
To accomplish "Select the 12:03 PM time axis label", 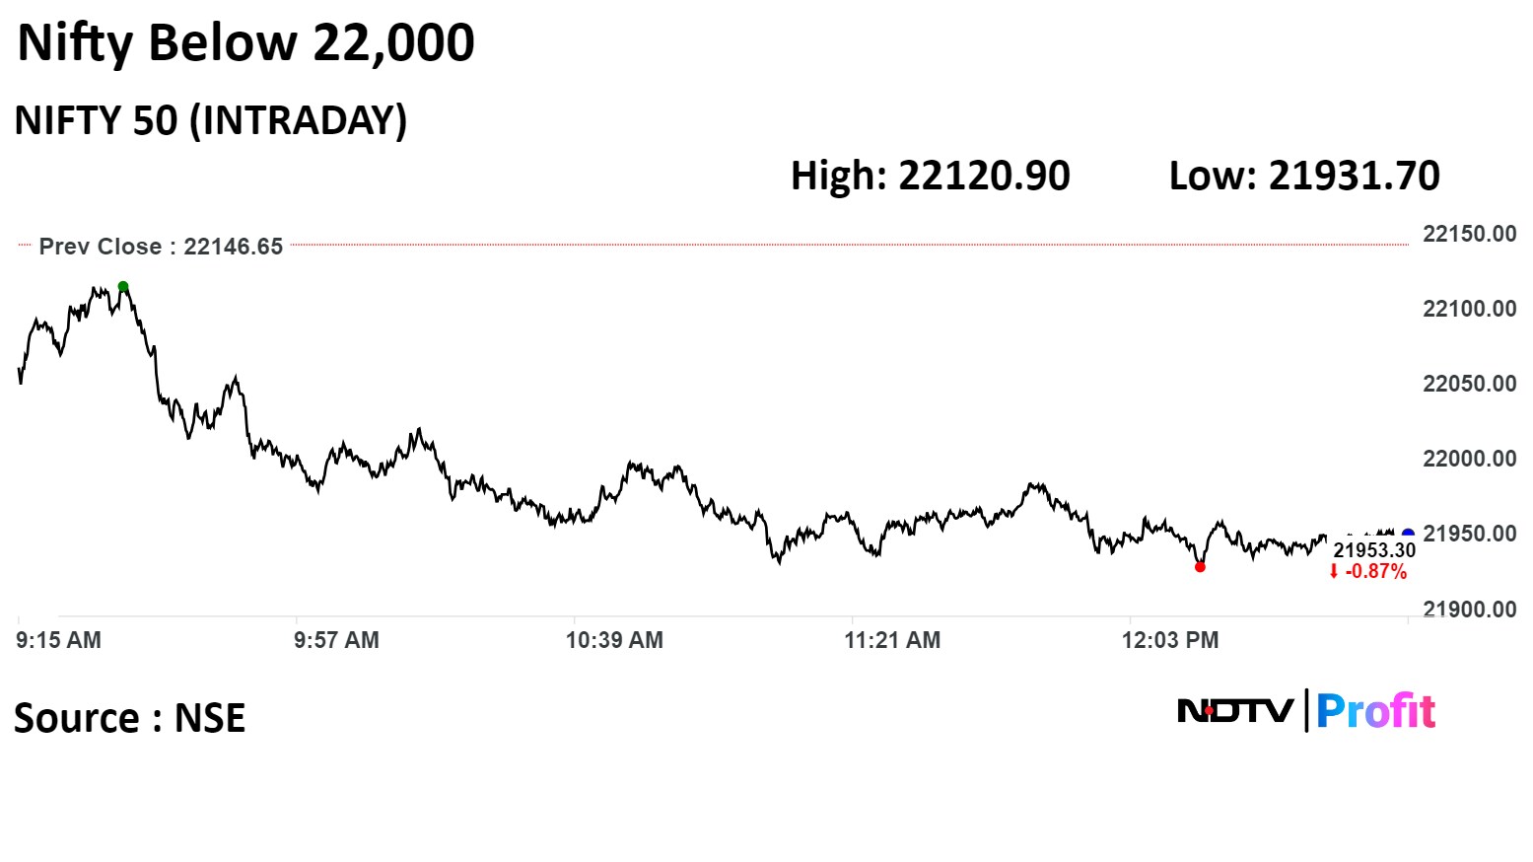I will (x=1170, y=640).
